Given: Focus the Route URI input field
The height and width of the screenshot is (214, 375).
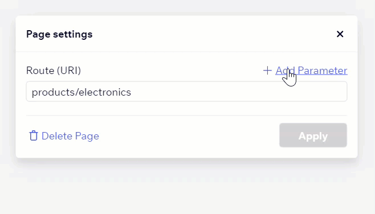Looking at the screenshot, I should click(x=186, y=92).
